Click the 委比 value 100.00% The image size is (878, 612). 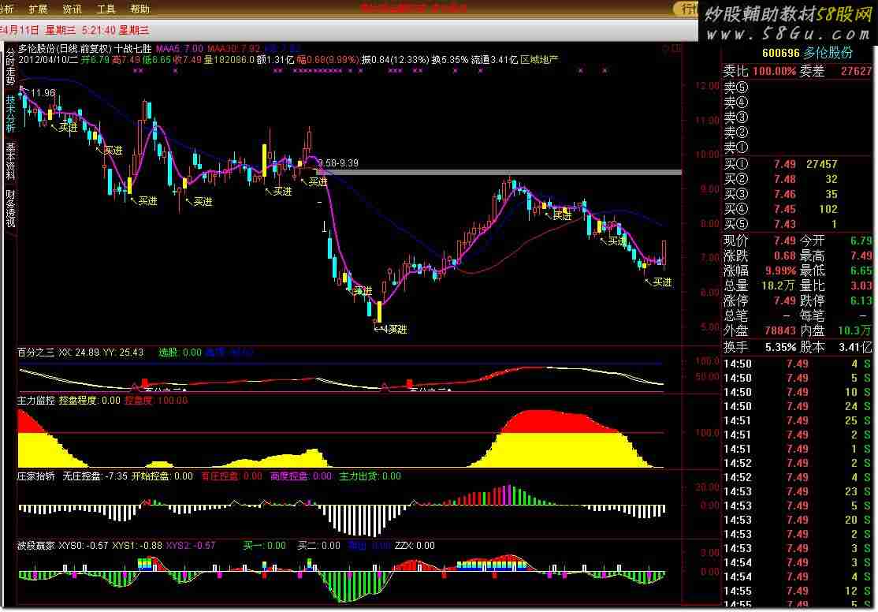point(775,72)
